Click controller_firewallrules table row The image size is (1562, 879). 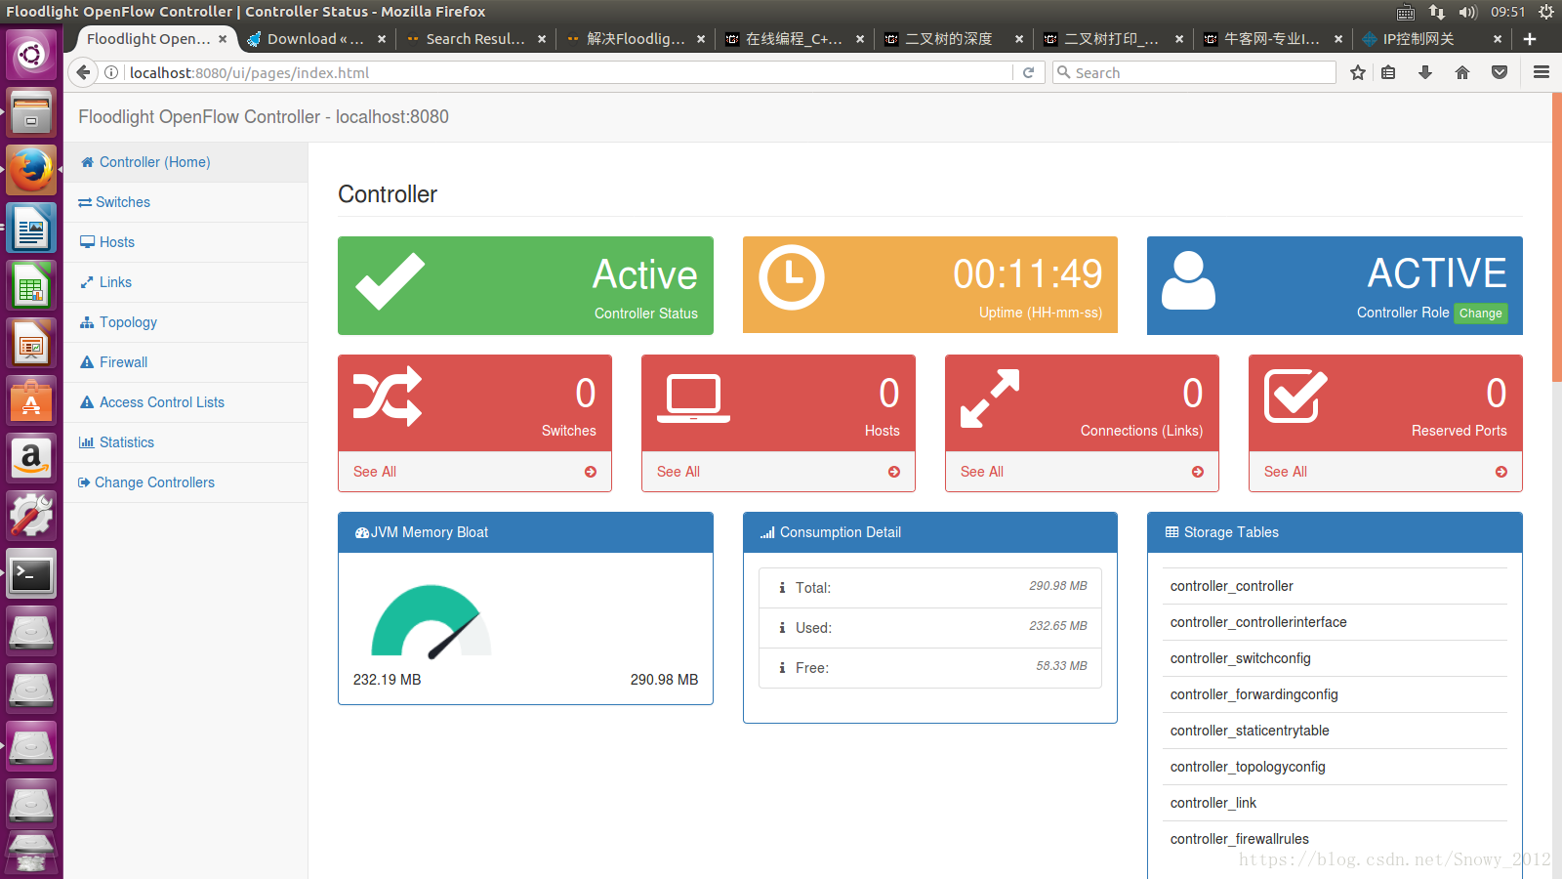(1335, 839)
